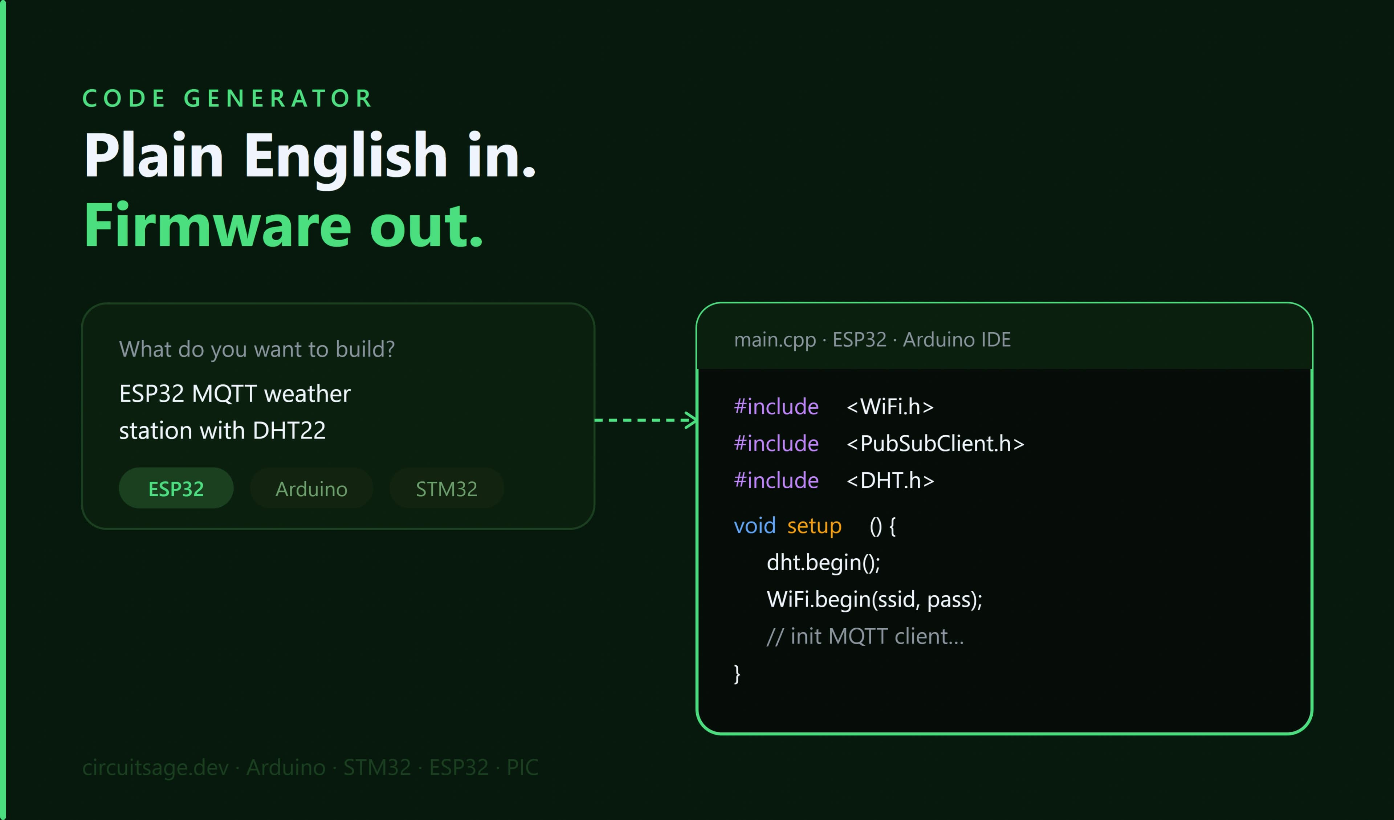Select the ESP32 platform chip
The height and width of the screenshot is (820, 1394).
[x=176, y=488]
